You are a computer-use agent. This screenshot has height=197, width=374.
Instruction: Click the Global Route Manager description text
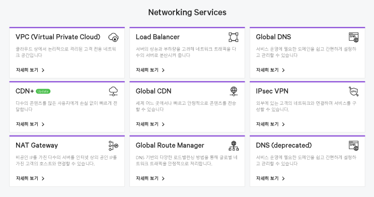[x=187, y=160]
